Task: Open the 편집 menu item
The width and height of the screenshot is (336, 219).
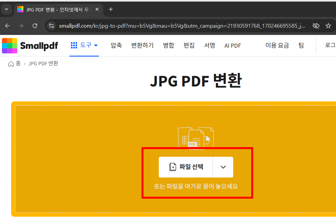Action: [189, 45]
